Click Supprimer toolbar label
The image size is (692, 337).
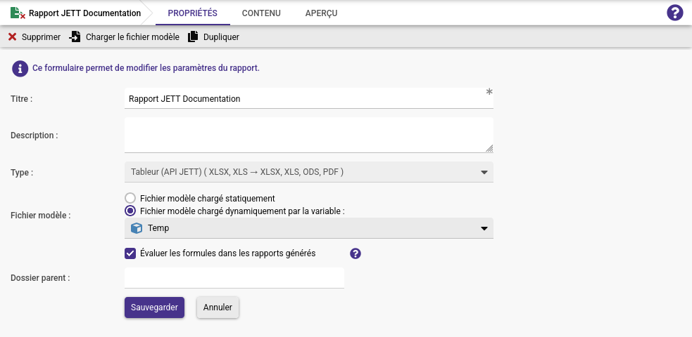point(41,37)
